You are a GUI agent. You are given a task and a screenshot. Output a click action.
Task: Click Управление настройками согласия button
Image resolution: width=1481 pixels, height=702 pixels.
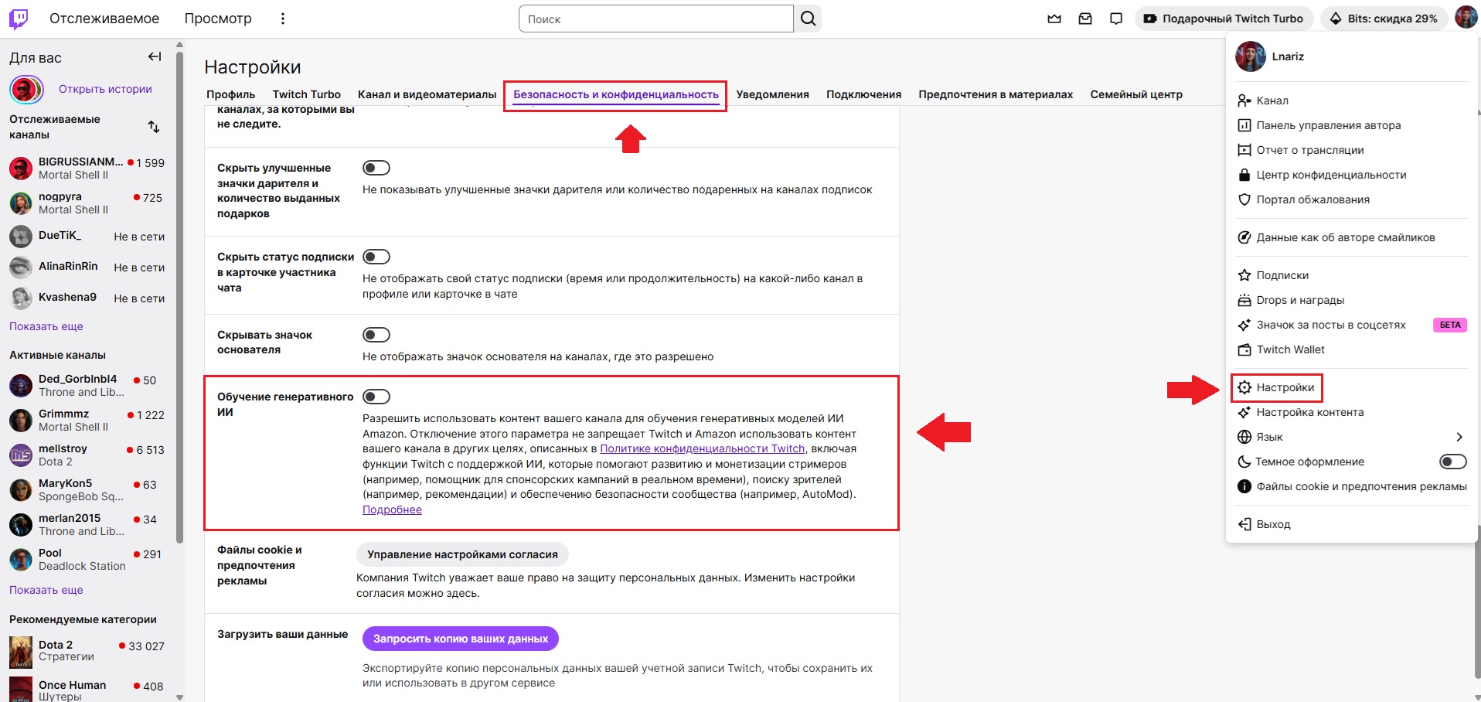pos(462,554)
